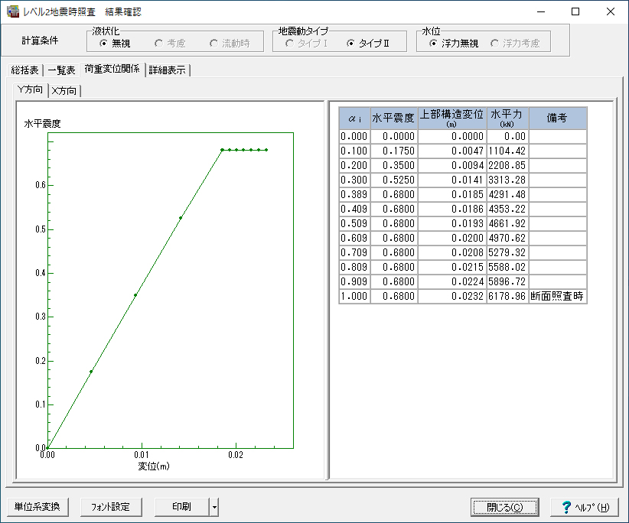Maximize the result window
629x523 pixels.
pos(575,11)
